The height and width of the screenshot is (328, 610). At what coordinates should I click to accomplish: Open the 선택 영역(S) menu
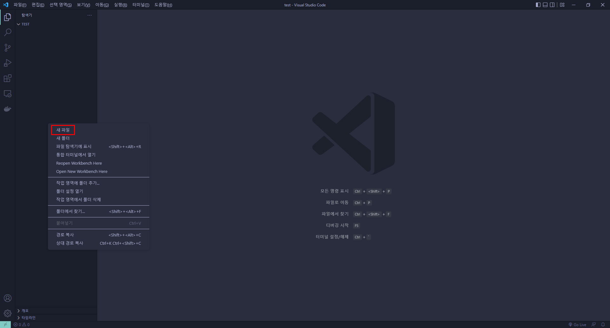(60, 5)
